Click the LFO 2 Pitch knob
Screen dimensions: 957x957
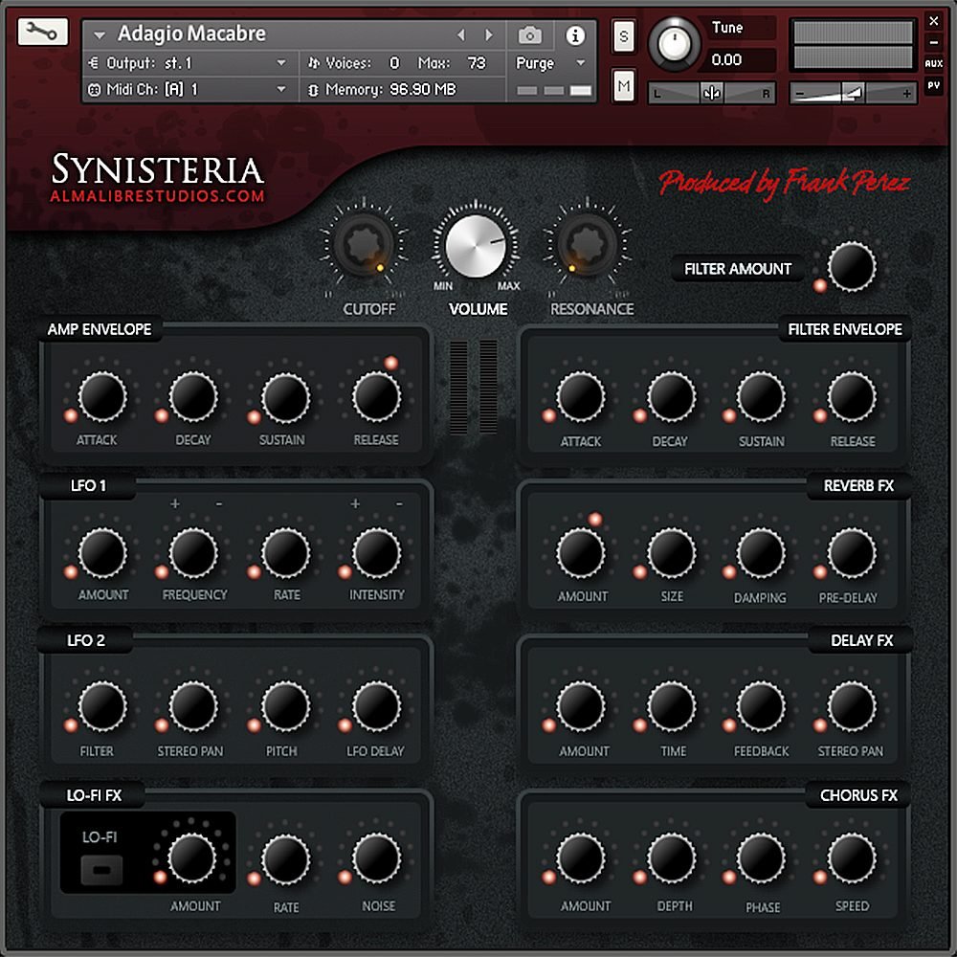pos(285,706)
